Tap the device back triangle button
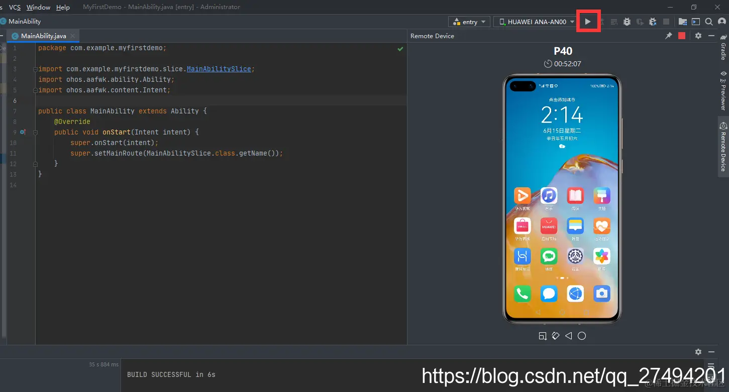Viewport: 729px width, 392px height. 569,336
